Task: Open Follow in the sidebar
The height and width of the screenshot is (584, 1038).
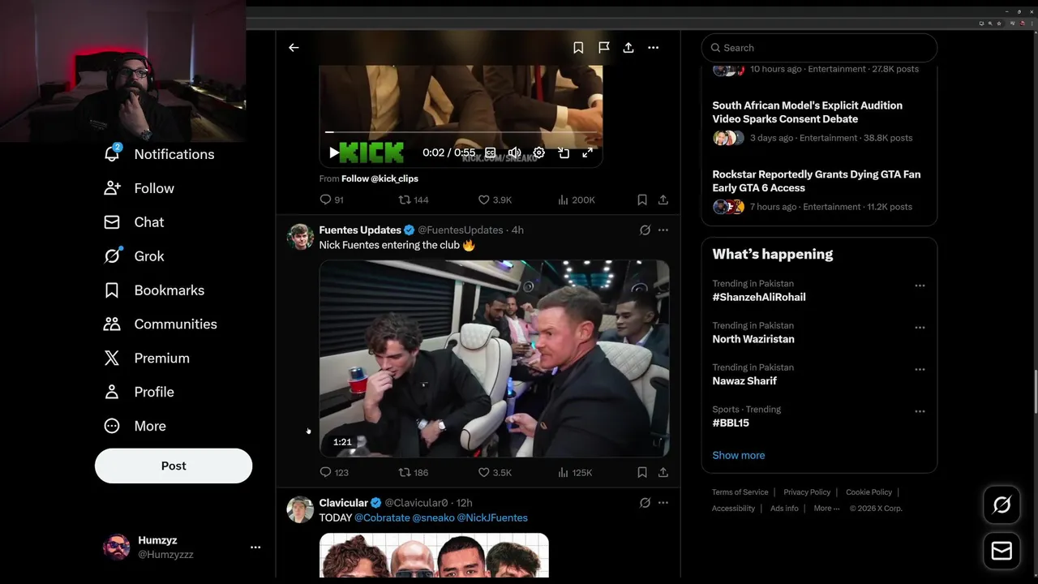Action: [139, 188]
